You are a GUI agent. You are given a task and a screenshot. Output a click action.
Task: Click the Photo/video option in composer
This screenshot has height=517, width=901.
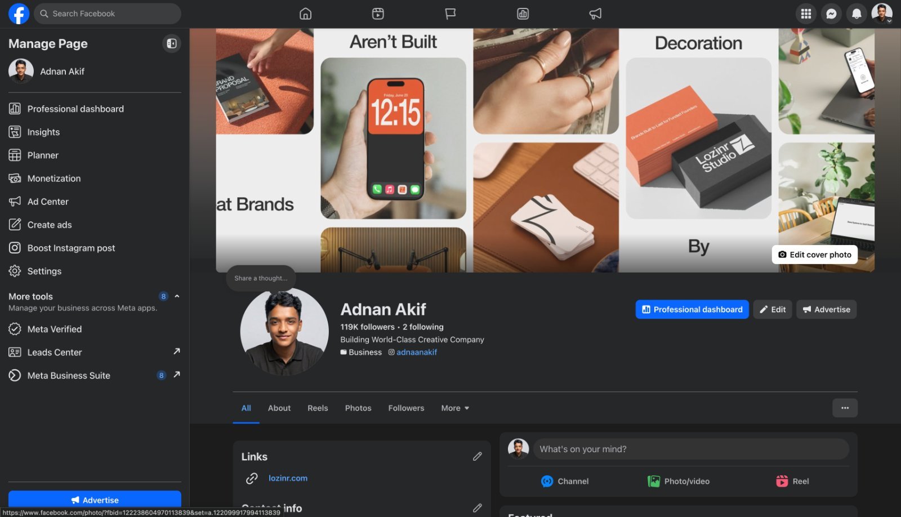(x=679, y=481)
